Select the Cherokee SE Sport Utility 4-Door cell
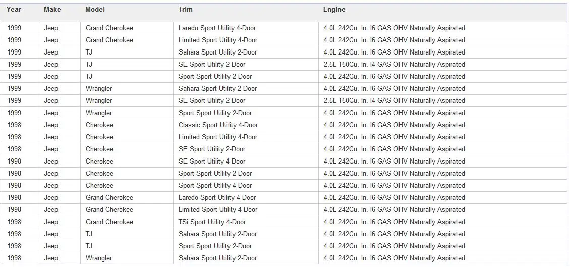The height and width of the screenshot is (267, 570). click(x=212, y=162)
